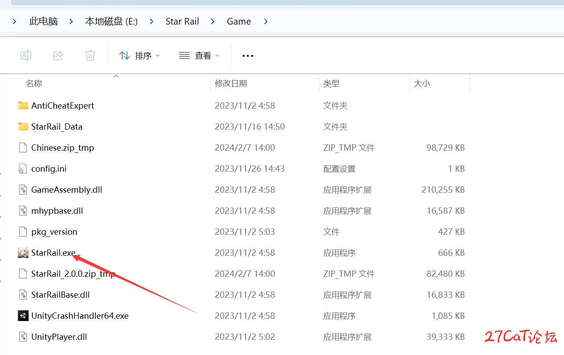Click the 666 KB size value
The image size is (564, 355).
click(x=451, y=253)
